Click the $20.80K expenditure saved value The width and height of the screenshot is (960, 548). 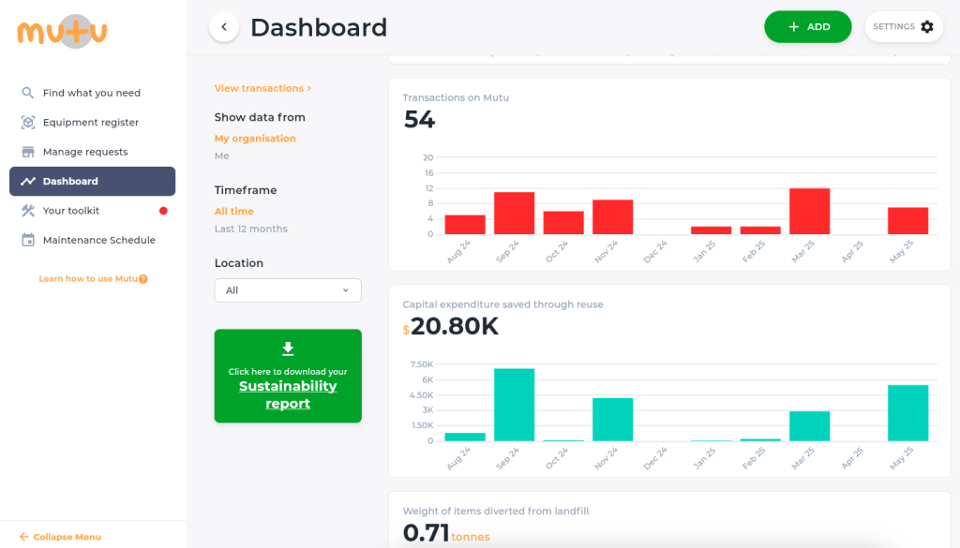[x=451, y=327]
